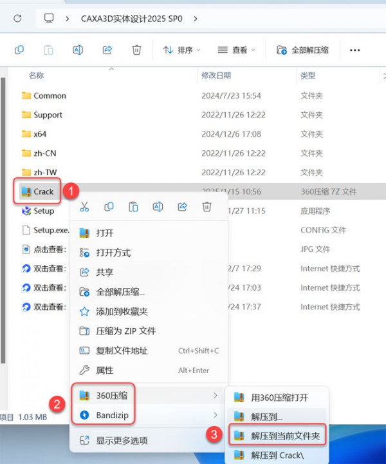The height and width of the screenshot is (464, 386).
Task: Select the zh-CN folder
Action: (39, 153)
